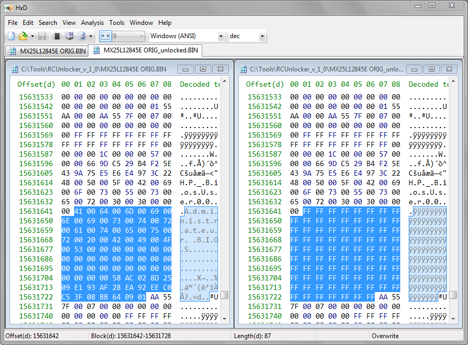This screenshot has height=345, width=468.
Task: Open the Search menu
Action: (x=48, y=23)
